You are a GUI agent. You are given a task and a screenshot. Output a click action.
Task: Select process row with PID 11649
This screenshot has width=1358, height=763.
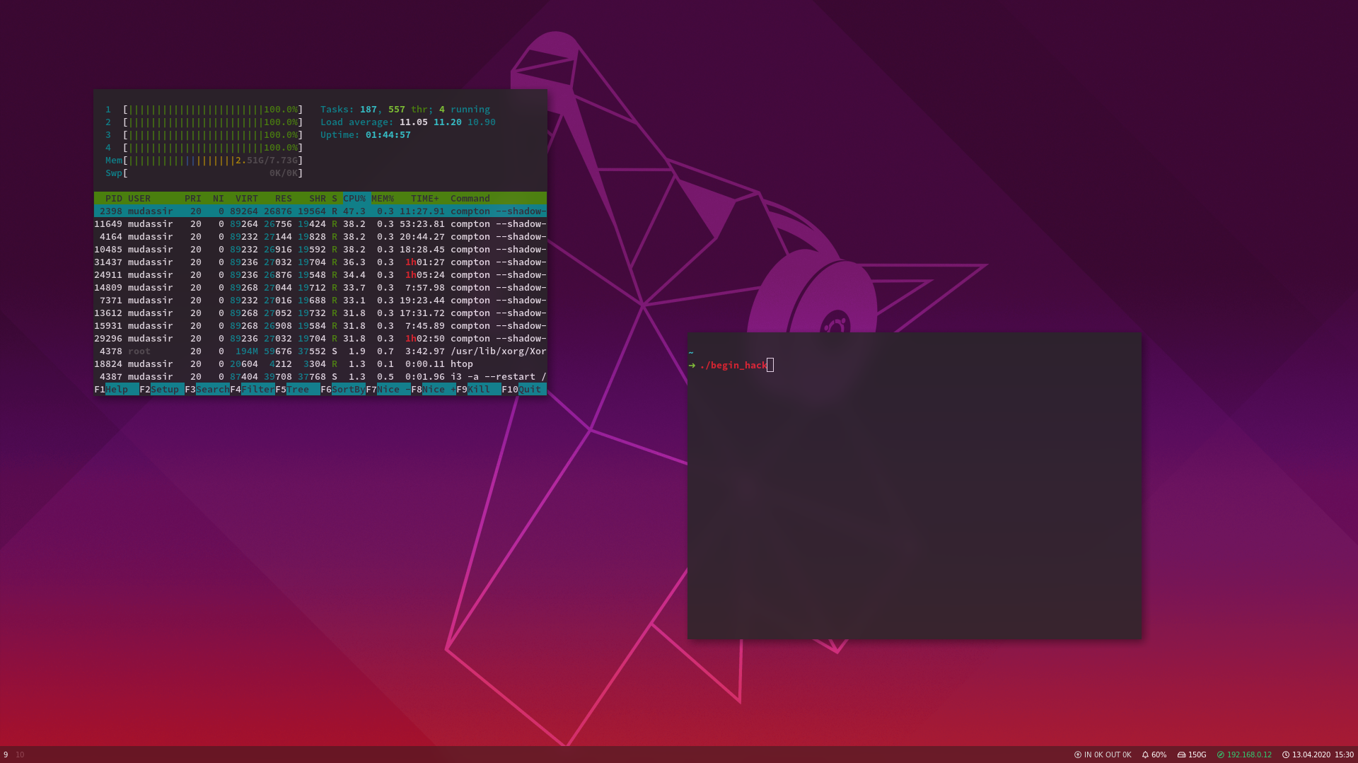[320, 224]
